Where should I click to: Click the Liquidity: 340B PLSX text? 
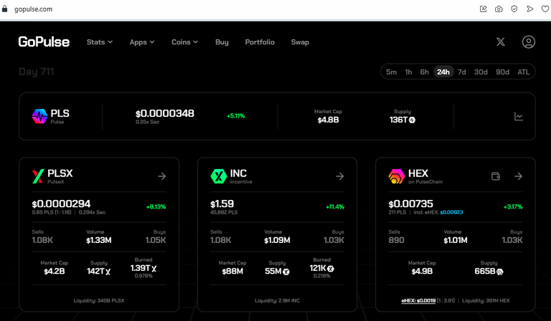[x=99, y=301]
